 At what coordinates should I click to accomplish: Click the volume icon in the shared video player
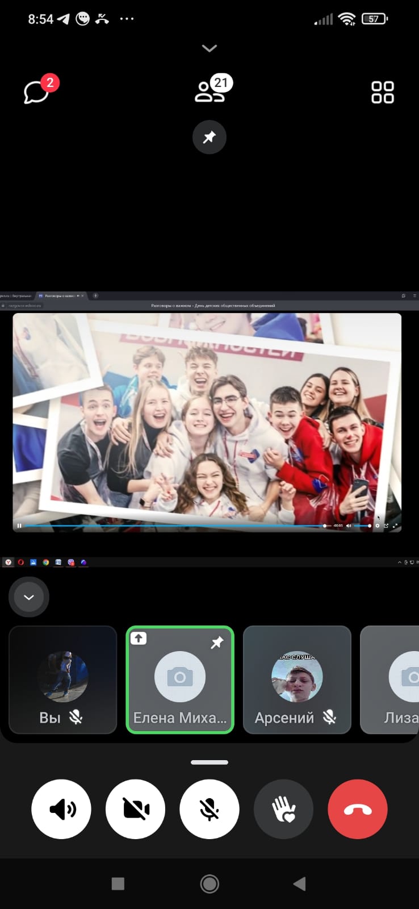coord(349,526)
